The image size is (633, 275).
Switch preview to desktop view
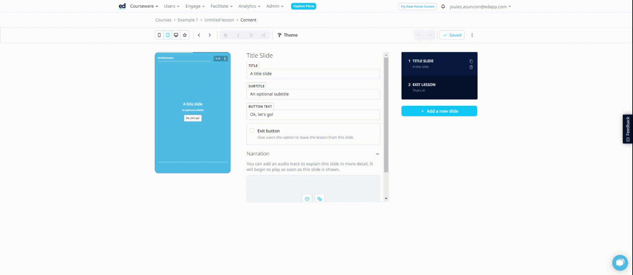(x=176, y=35)
